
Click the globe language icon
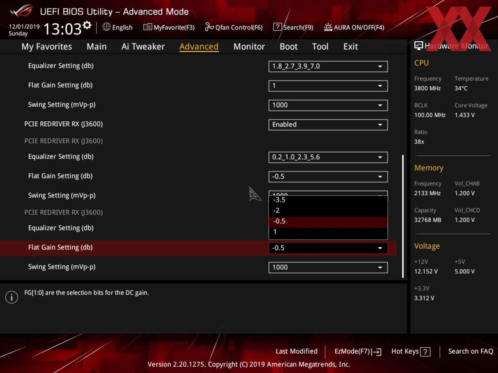click(106, 27)
